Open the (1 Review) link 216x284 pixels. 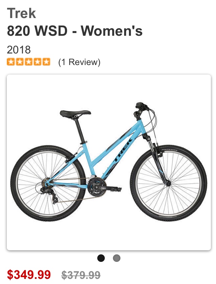(79, 62)
